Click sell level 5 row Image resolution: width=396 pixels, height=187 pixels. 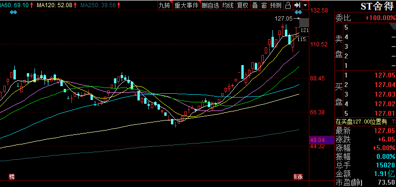tap(370, 27)
